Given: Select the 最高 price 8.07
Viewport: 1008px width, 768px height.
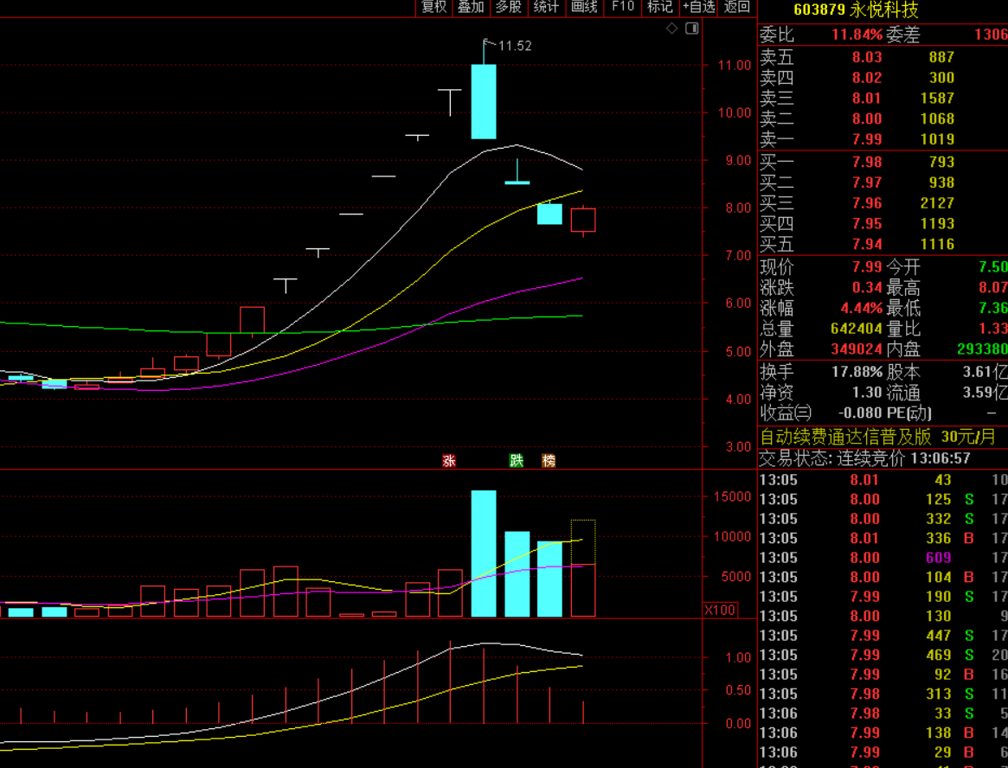Looking at the screenshot, I should point(993,287).
